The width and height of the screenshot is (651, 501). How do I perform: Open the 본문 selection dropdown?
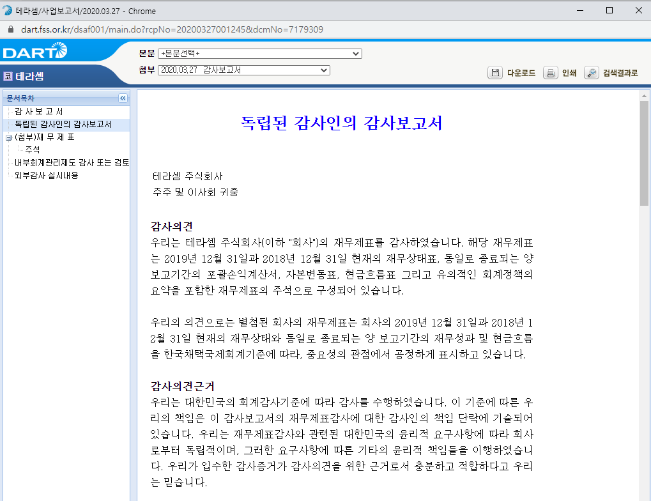(260, 54)
